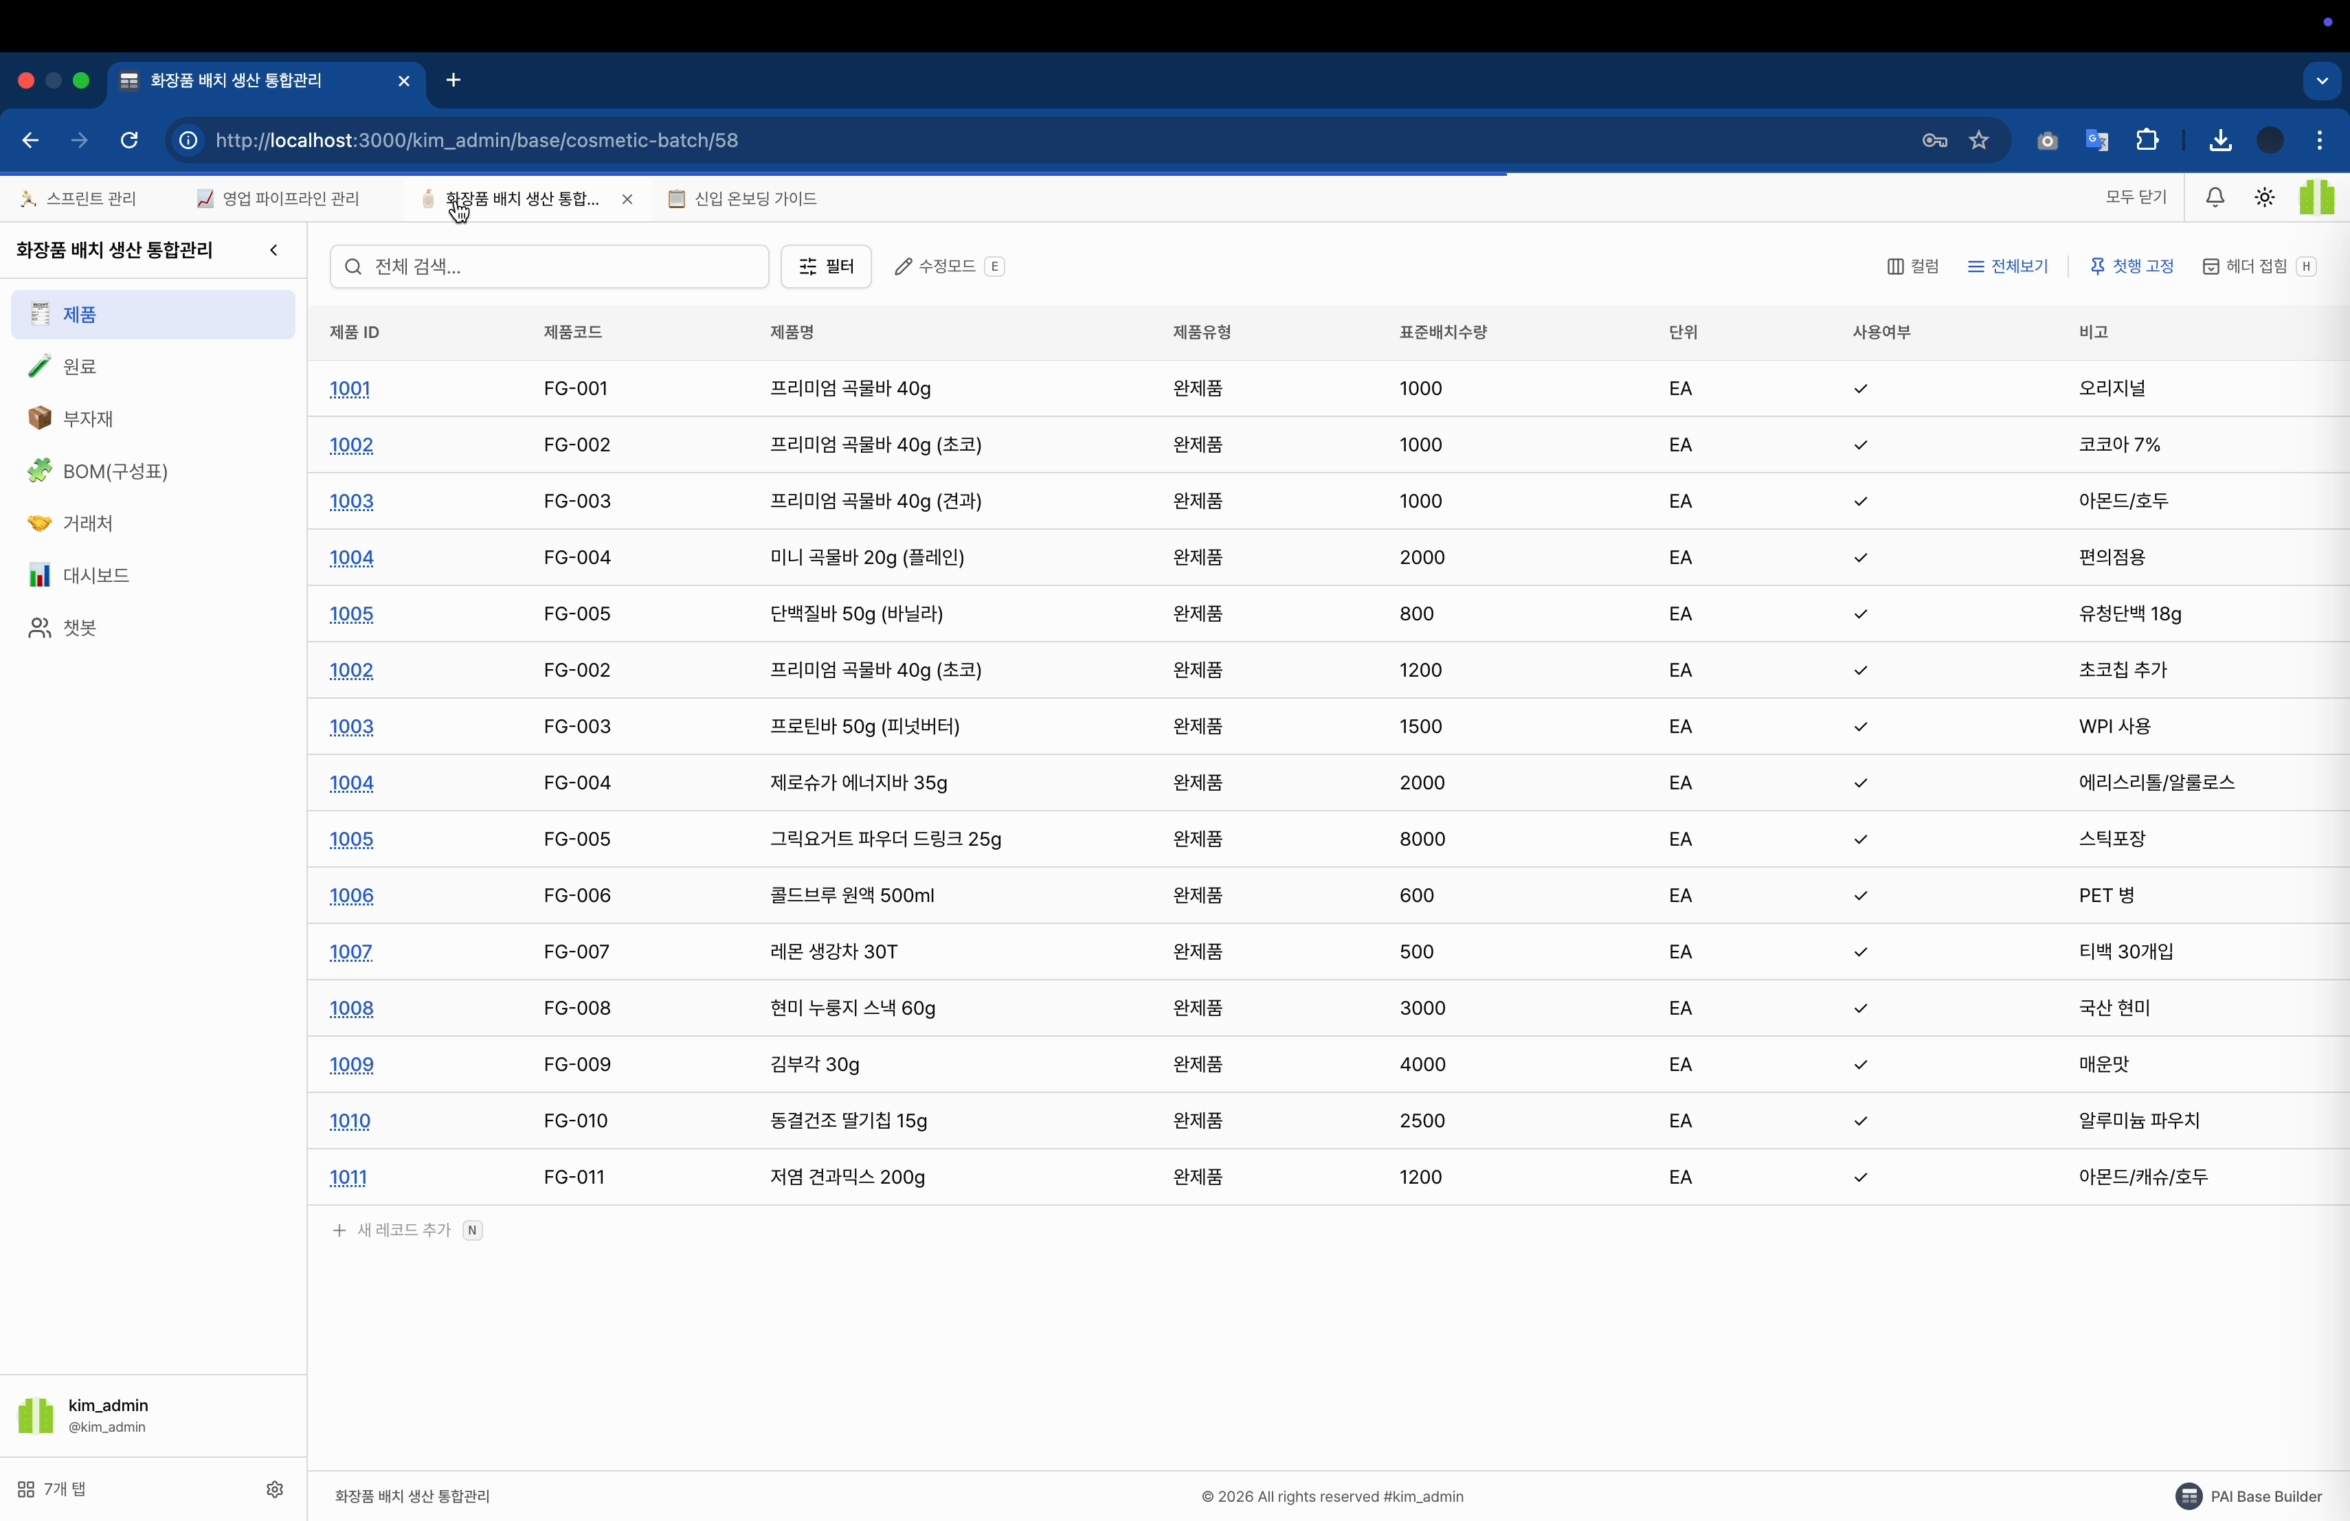Switch to 신입 온보딩 가이드 tab

coord(743,199)
